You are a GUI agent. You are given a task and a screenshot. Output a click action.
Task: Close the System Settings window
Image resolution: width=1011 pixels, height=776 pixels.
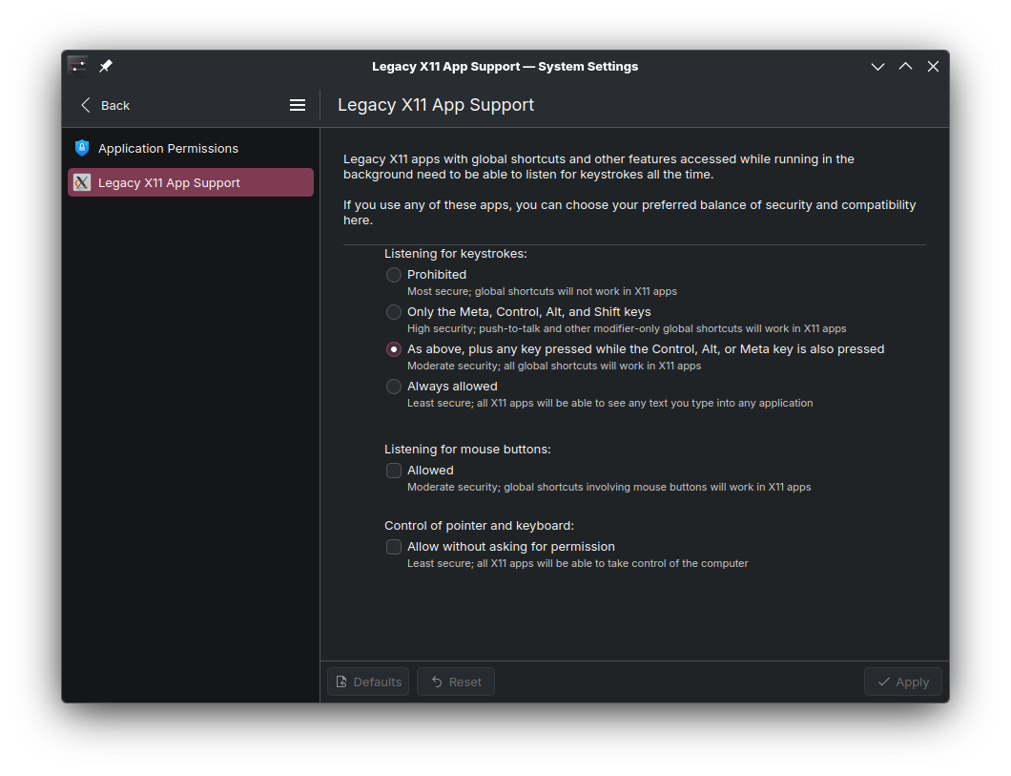click(x=933, y=67)
